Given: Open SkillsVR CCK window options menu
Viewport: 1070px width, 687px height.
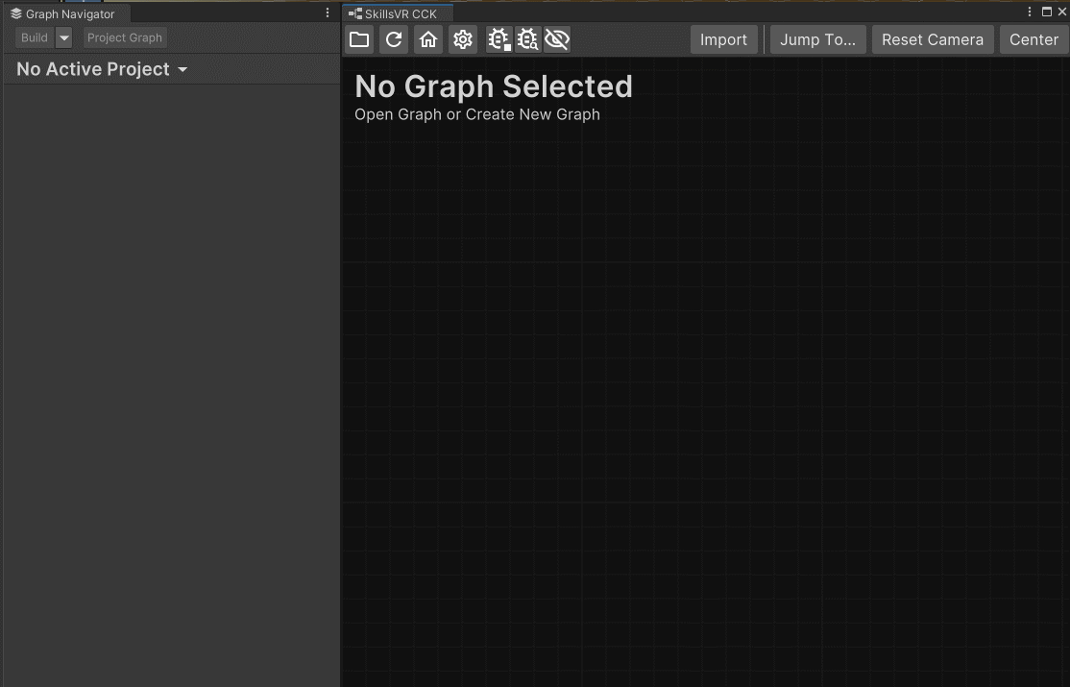Looking at the screenshot, I should point(1030,12).
